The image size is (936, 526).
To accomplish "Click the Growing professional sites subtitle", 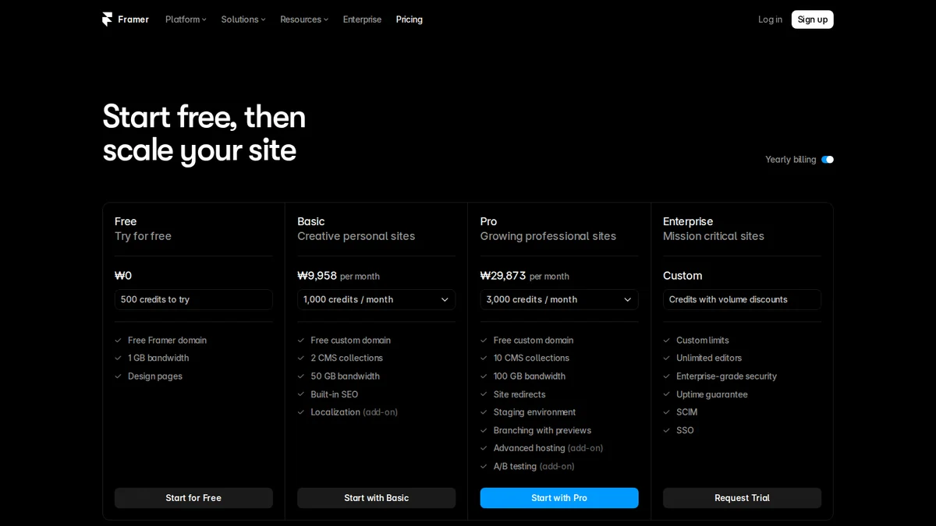I will (x=548, y=236).
